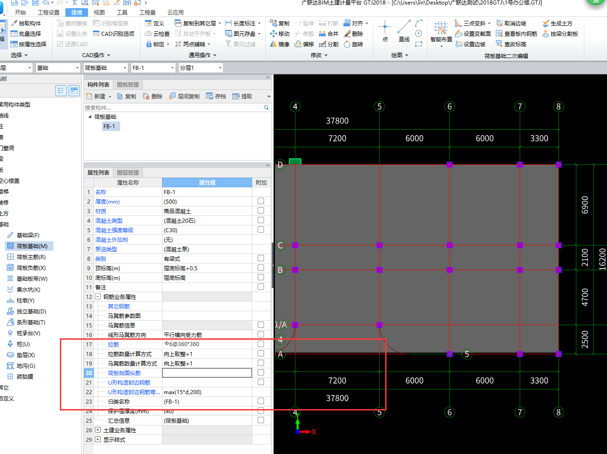Click 镜像 mirror tool
Viewport: 607px width, 454px height.
pos(279,44)
